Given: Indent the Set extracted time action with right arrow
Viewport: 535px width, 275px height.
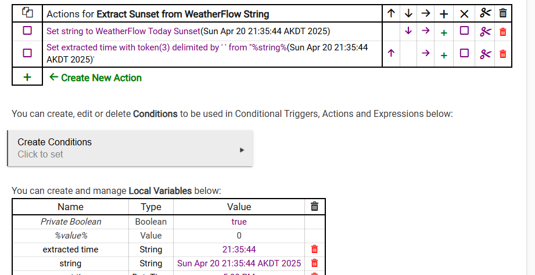Looking at the screenshot, I should pos(425,53).
